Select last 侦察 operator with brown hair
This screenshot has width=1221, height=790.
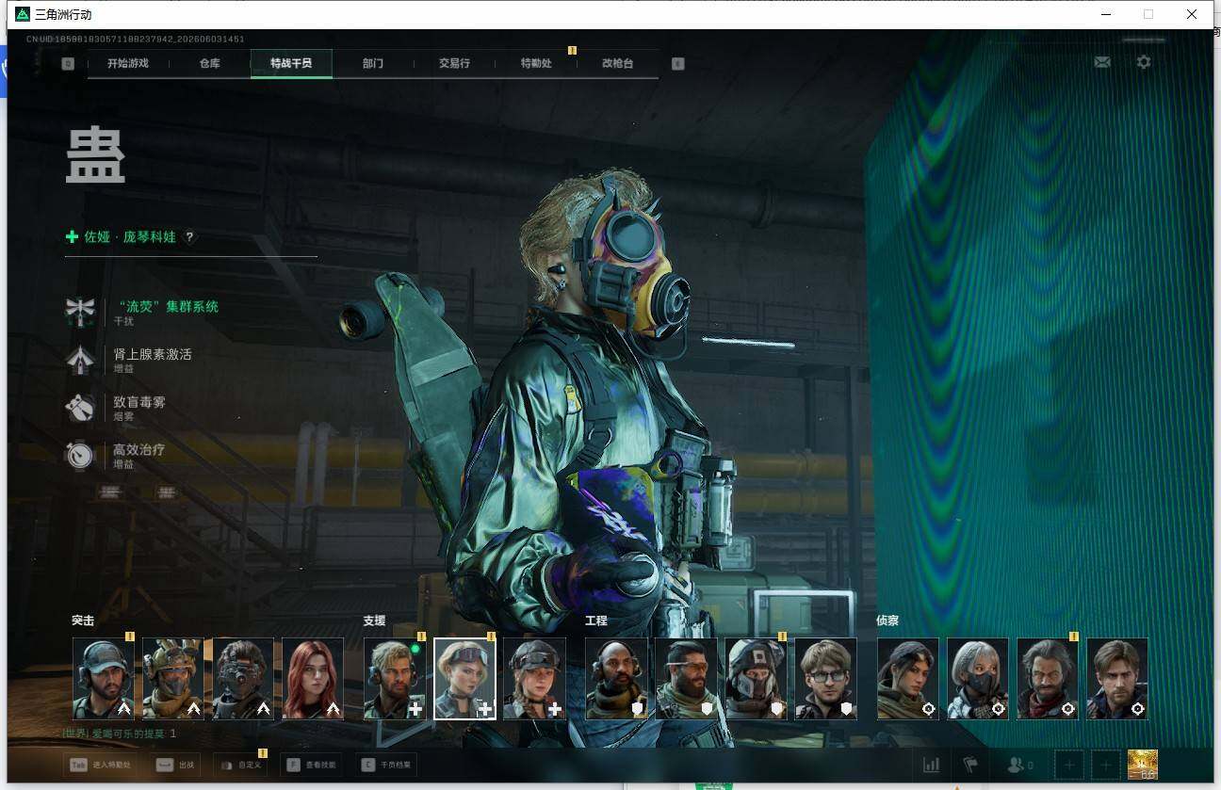[x=1117, y=679]
